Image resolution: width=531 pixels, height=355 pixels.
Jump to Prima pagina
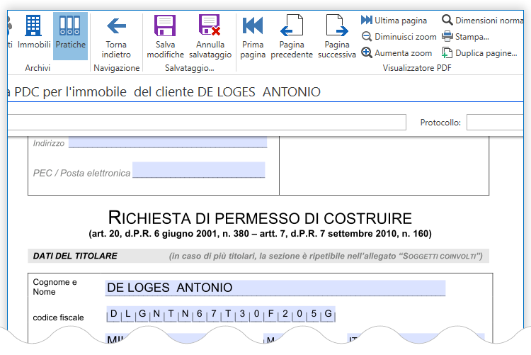pos(253,36)
